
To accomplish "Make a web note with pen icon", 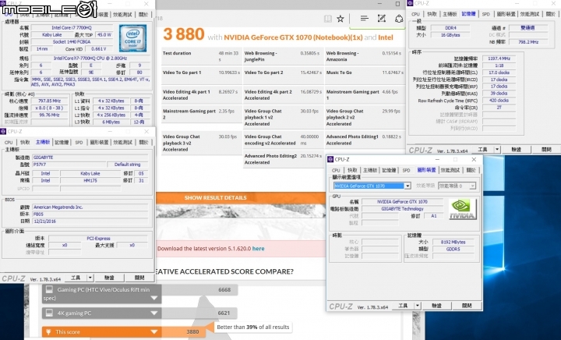I will tap(381, 18).
